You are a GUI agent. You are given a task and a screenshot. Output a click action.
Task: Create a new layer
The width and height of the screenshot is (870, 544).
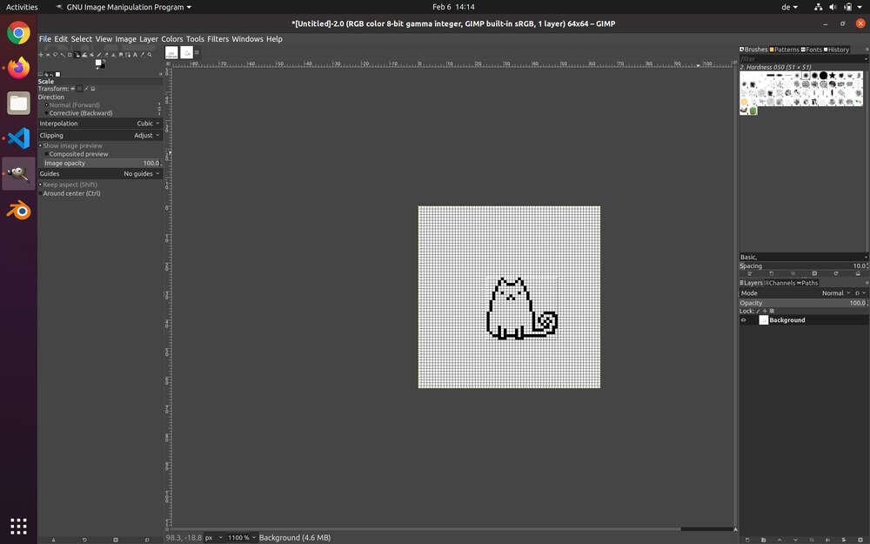tap(747, 540)
